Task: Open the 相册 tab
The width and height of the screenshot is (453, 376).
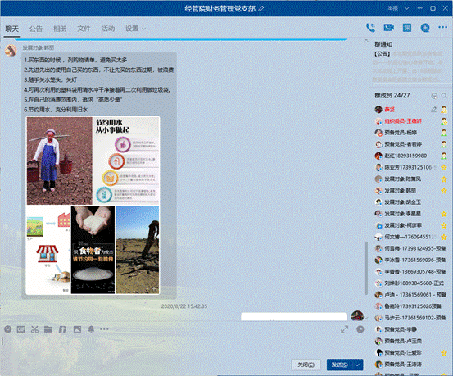Action: (60, 29)
